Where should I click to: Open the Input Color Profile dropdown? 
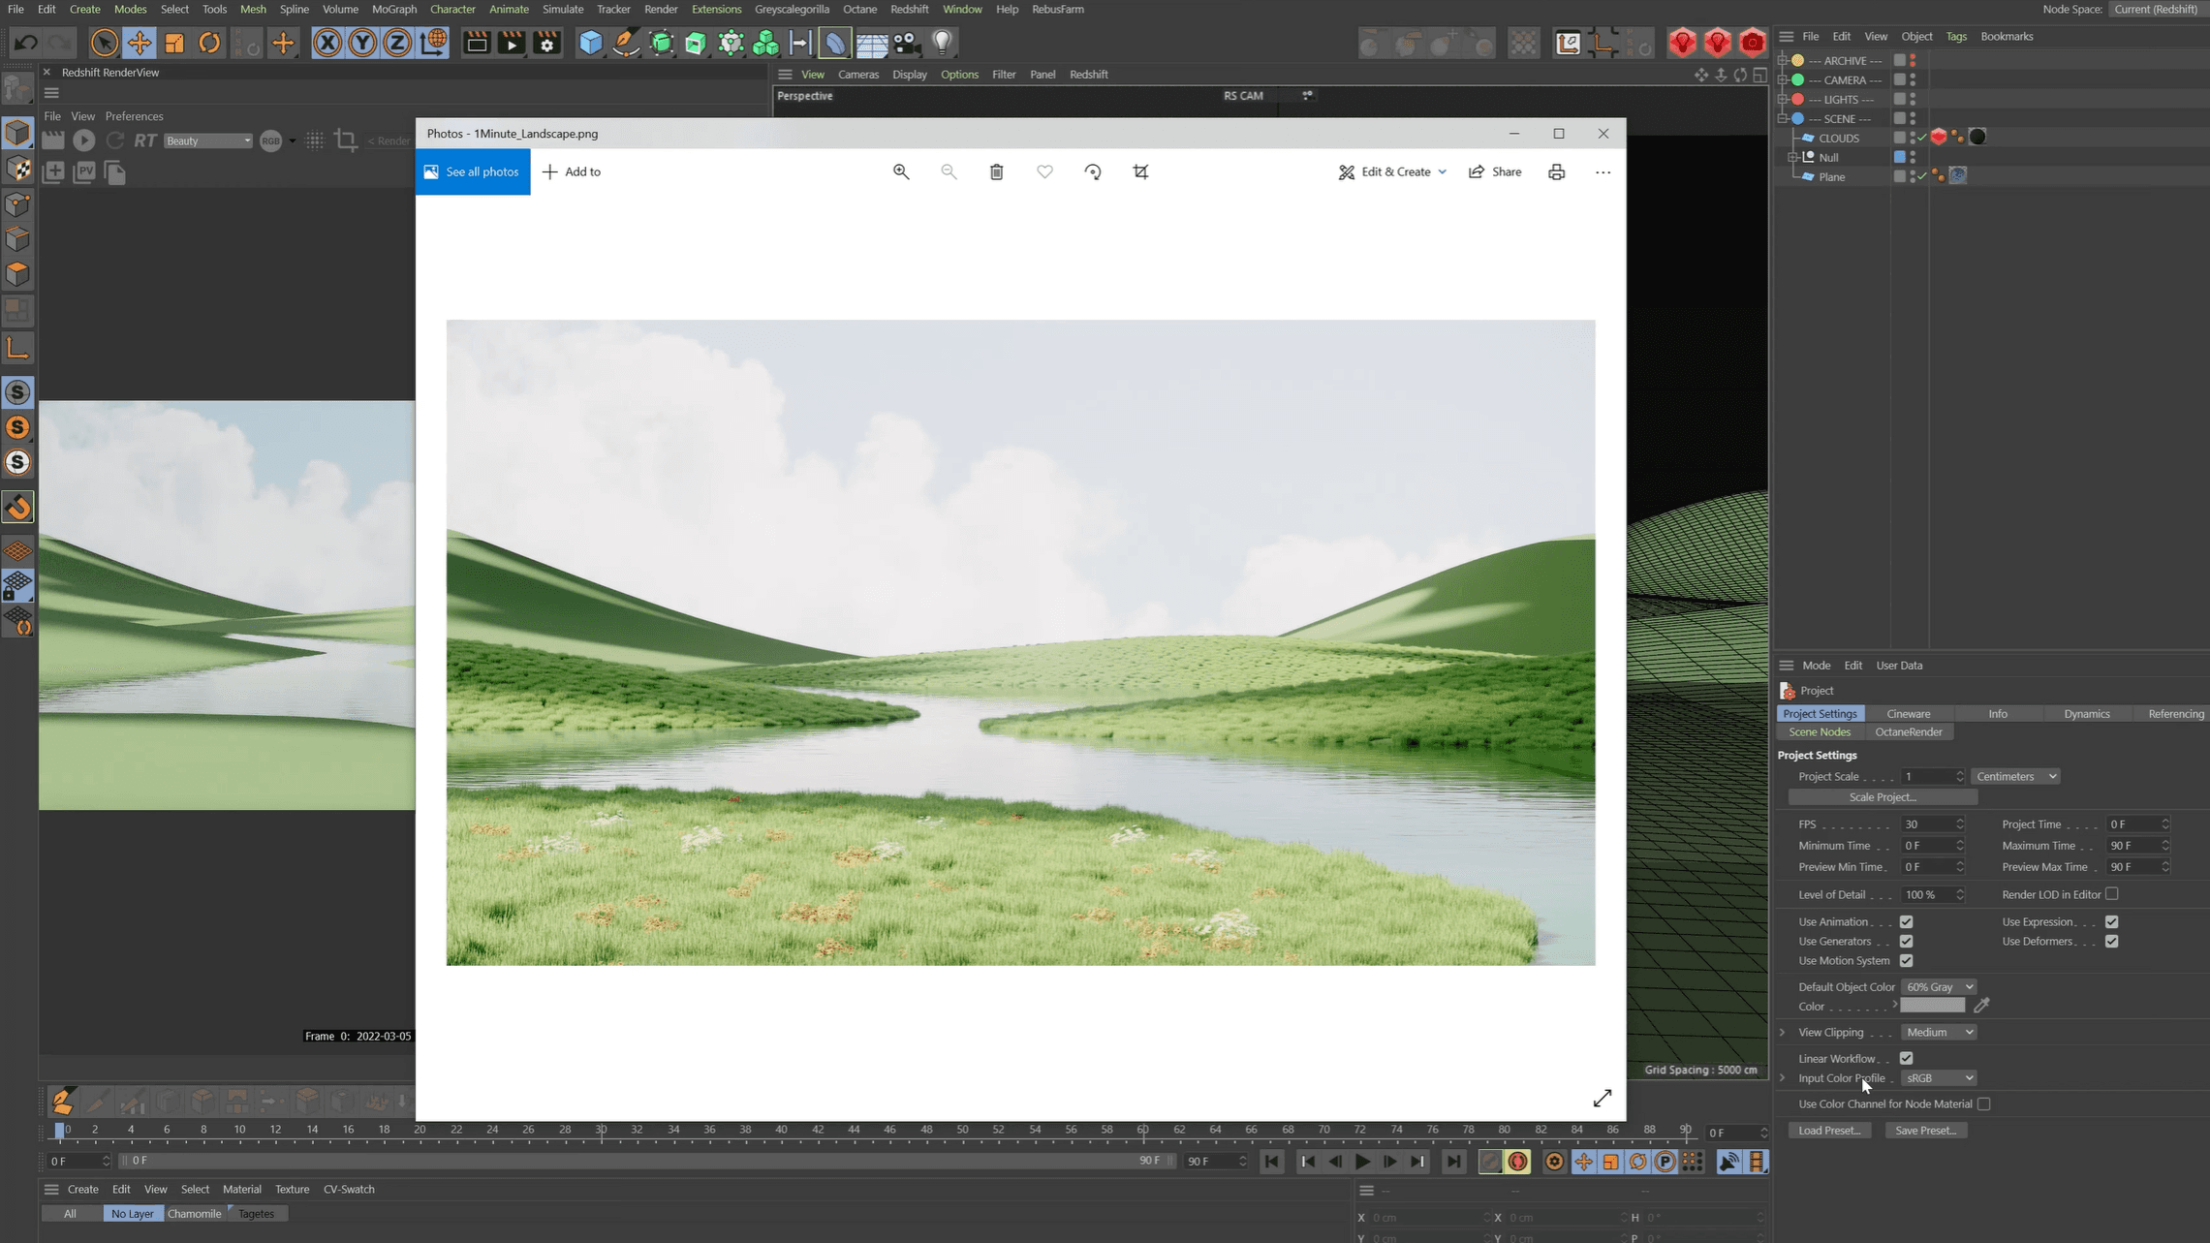(1938, 1078)
